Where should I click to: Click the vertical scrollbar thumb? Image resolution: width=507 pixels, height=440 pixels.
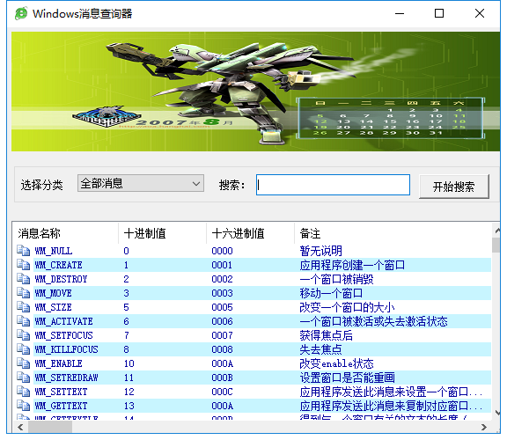(x=496, y=245)
